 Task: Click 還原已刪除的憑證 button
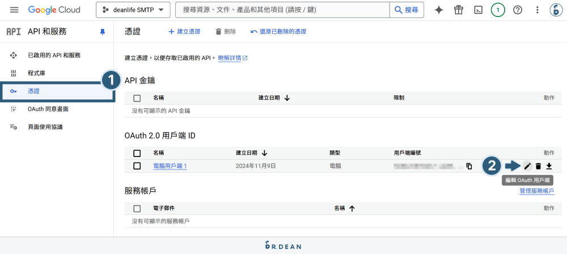(278, 32)
